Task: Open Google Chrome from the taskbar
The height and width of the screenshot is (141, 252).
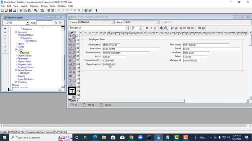Action: tap(131, 137)
